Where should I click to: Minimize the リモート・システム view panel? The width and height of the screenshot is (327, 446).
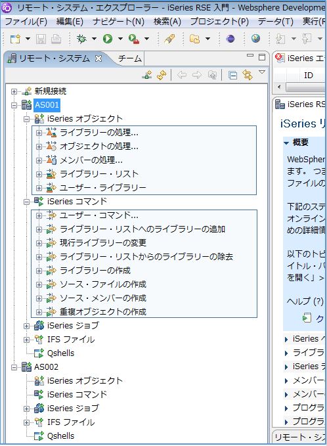[250, 55]
